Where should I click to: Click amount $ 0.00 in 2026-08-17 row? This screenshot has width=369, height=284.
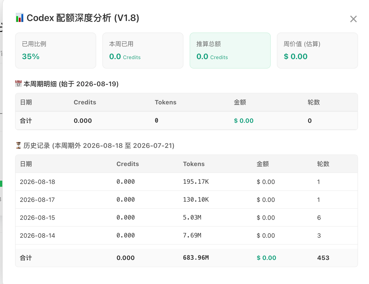(x=266, y=200)
